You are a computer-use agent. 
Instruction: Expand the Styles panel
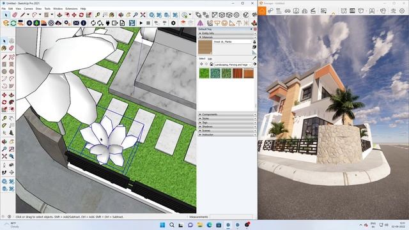click(x=227, y=118)
